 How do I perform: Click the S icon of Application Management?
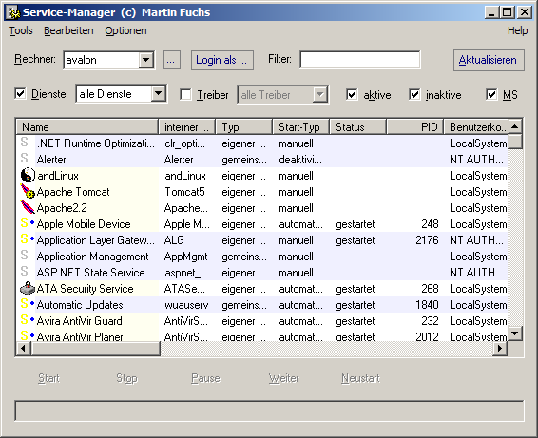point(24,256)
